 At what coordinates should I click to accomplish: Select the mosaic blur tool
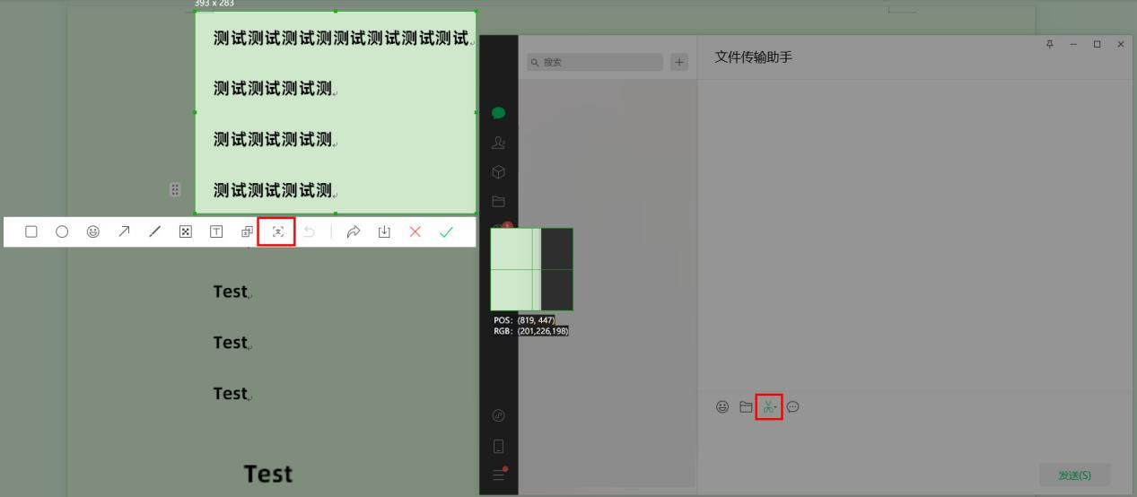tap(185, 231)
